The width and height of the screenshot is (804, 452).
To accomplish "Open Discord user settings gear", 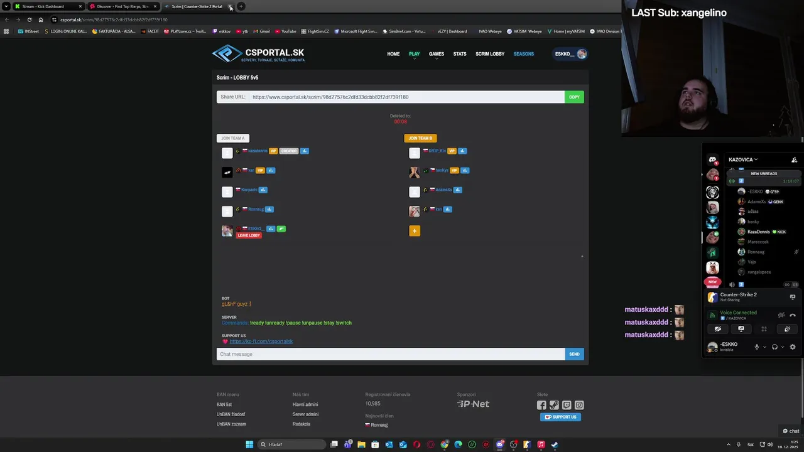I will click(x=793, y=347).
